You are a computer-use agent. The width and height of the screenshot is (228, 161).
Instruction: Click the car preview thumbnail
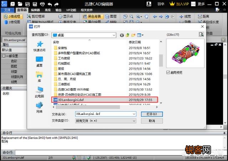click(x=185, y=53)
